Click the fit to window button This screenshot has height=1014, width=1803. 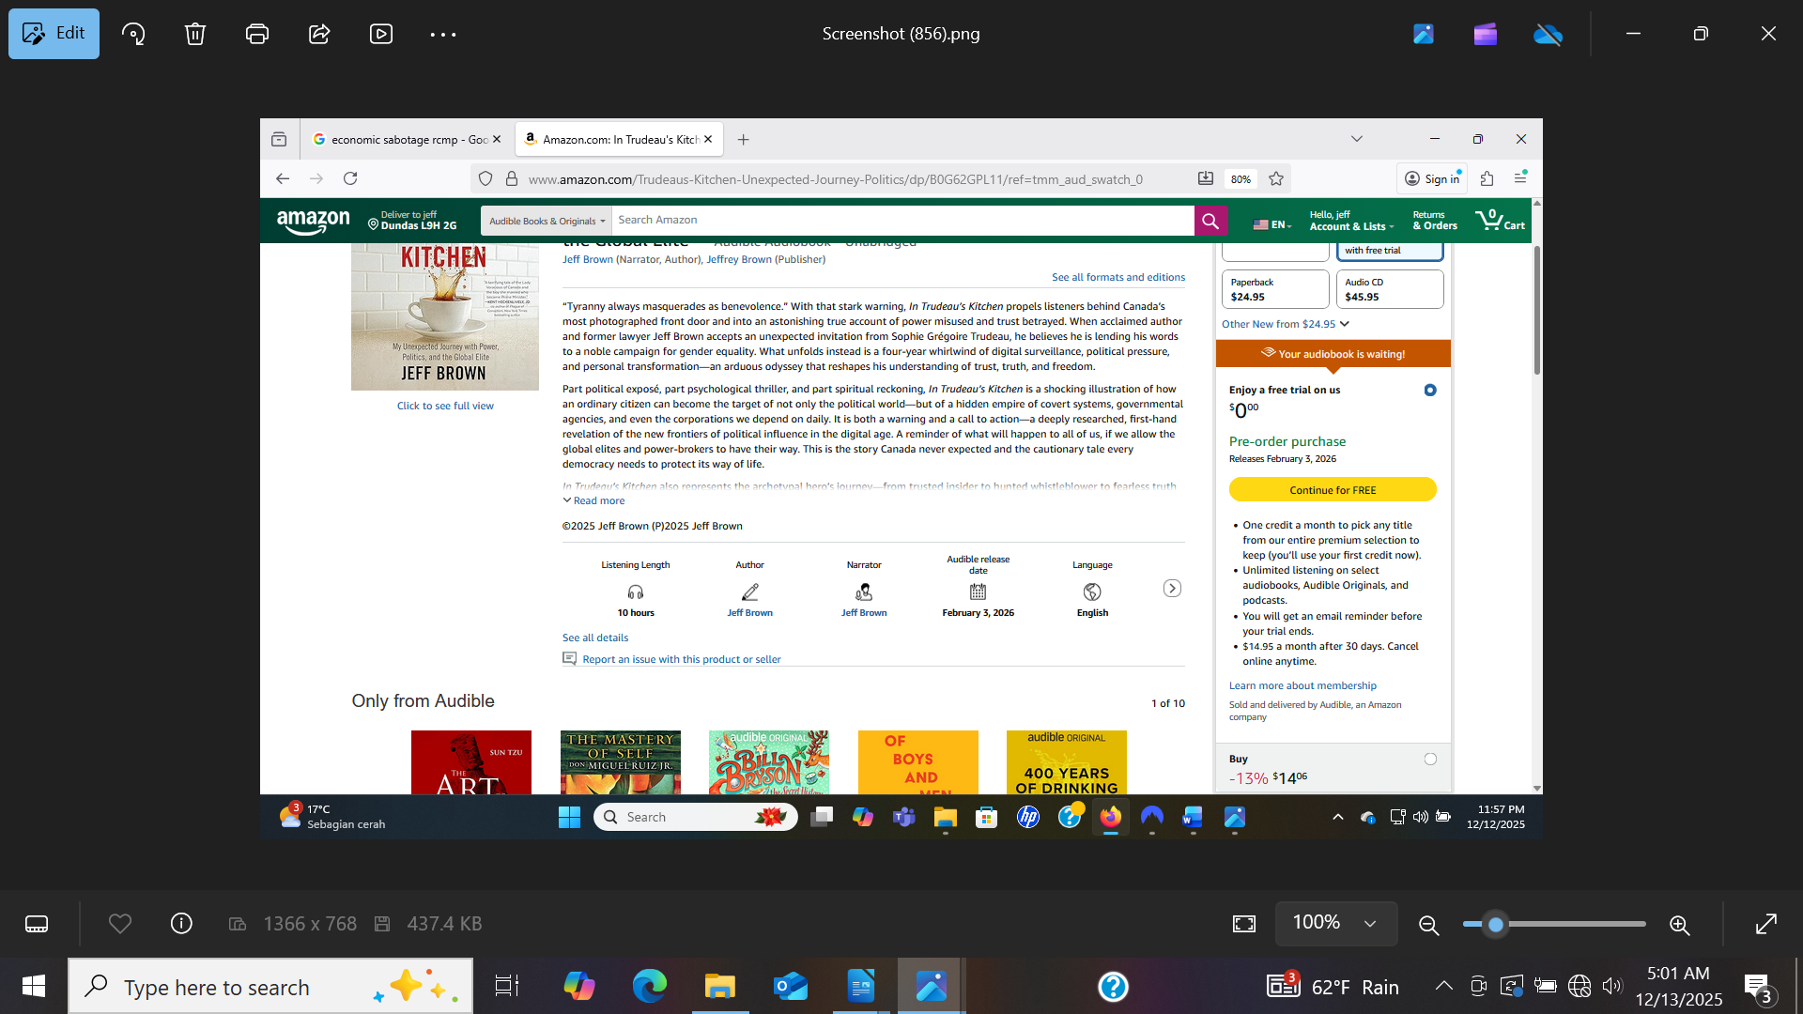[x=1243, y=924]
